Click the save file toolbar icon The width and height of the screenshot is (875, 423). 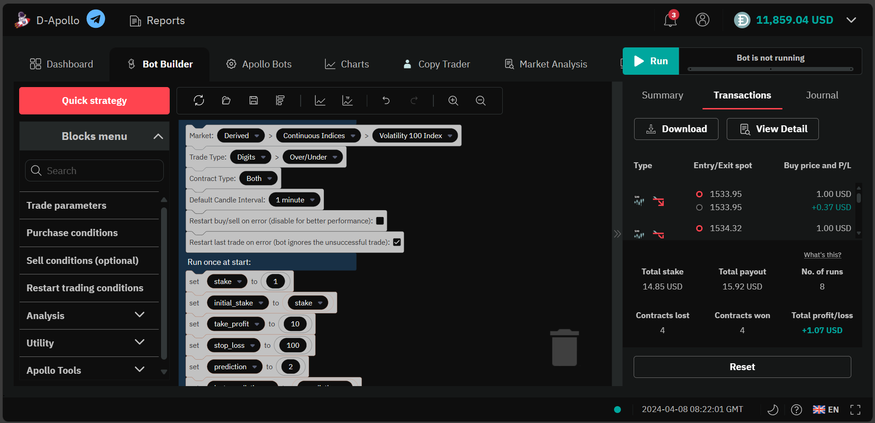(x=254, y=100)
